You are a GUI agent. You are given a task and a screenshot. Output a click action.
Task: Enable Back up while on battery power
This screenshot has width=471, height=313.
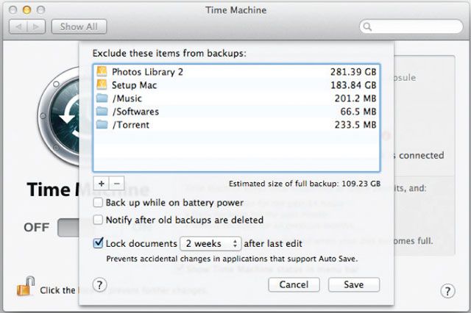pos(98,202)
